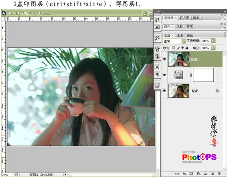The height and width of the screenshot is (177, 227).
Task: Switch to the 导航器 tab
Action: pos(169,18)
